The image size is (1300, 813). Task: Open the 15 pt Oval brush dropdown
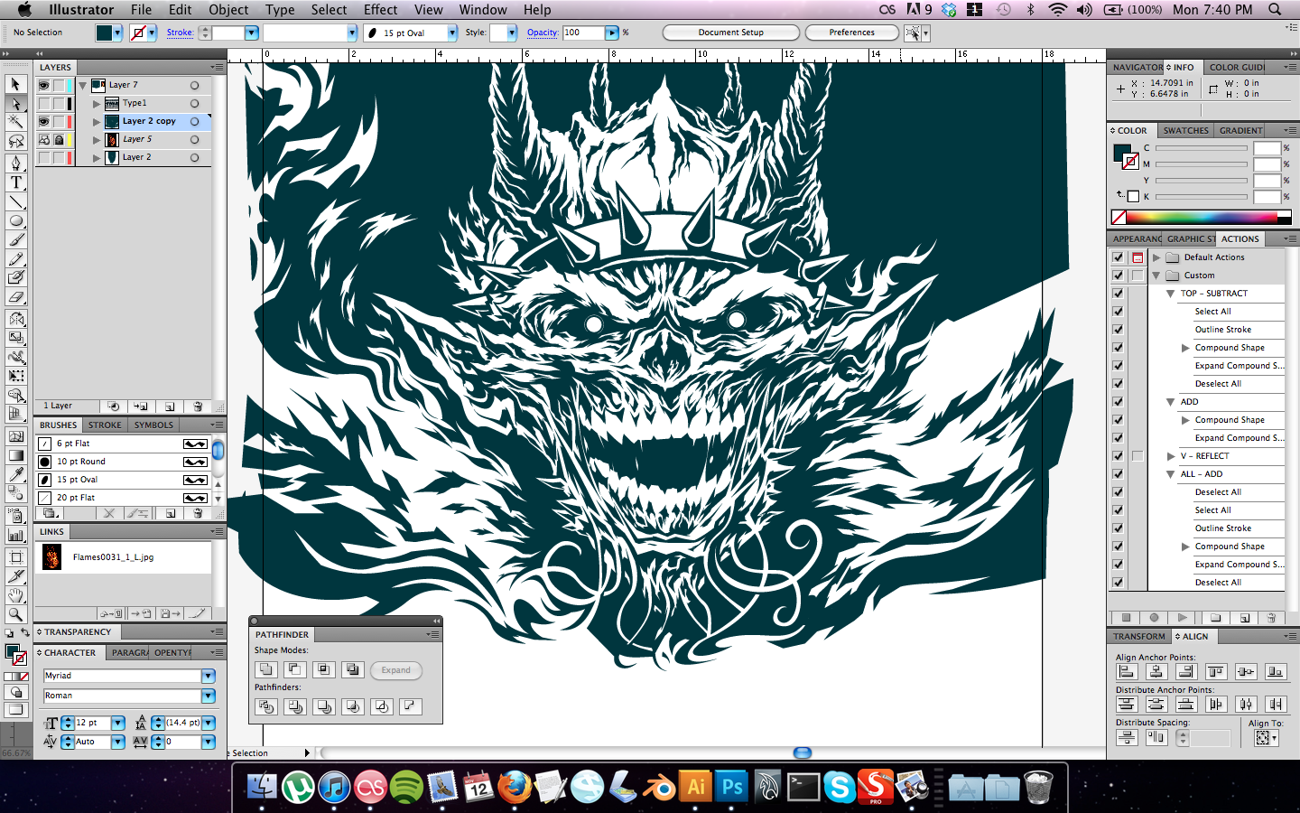[x=452, y=33]
